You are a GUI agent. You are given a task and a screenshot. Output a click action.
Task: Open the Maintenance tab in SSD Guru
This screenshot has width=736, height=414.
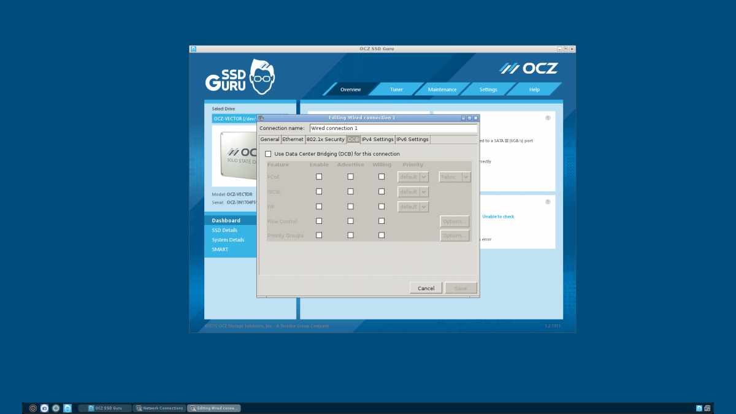tap(442, 90)
